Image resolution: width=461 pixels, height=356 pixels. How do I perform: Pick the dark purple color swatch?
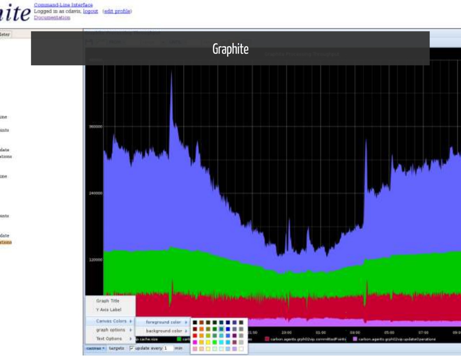click(x=235, y=336)
